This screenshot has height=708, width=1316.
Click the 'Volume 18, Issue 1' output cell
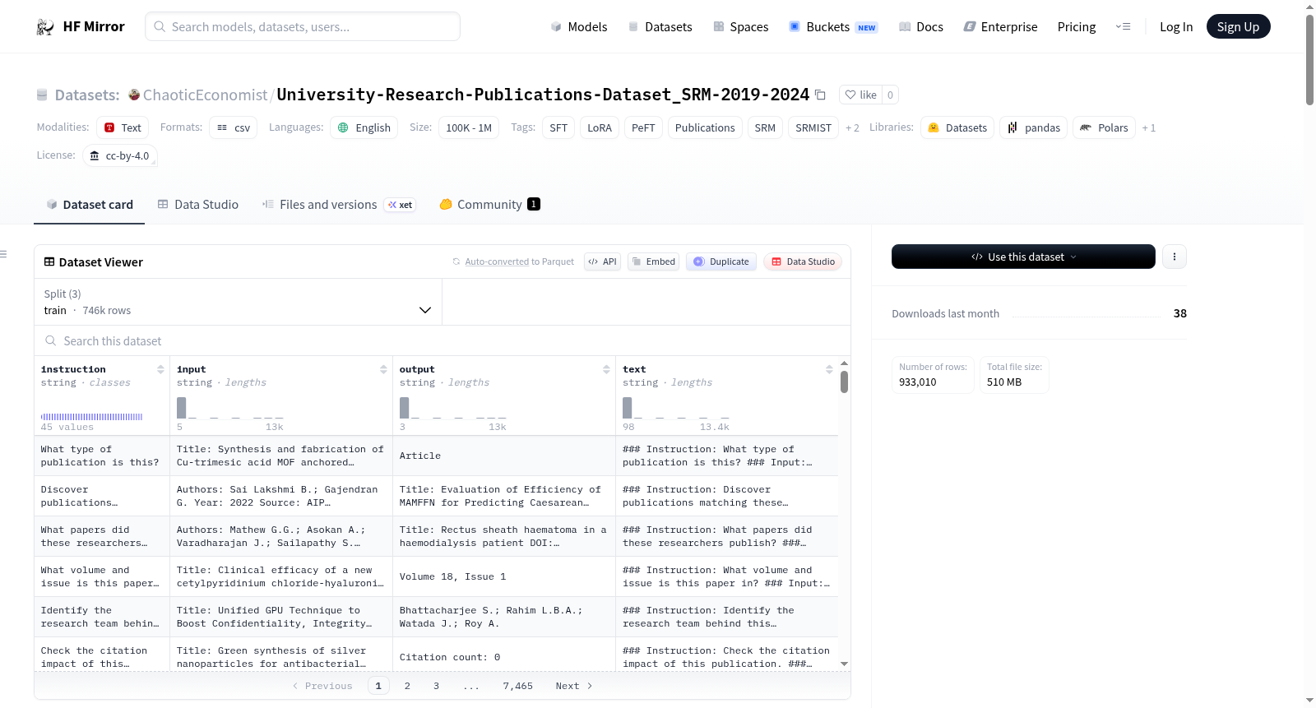click(504, 576)
